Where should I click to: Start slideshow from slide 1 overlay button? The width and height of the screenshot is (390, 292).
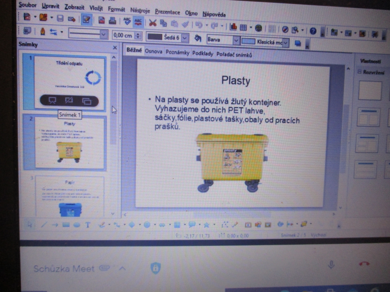pos(52,100)
